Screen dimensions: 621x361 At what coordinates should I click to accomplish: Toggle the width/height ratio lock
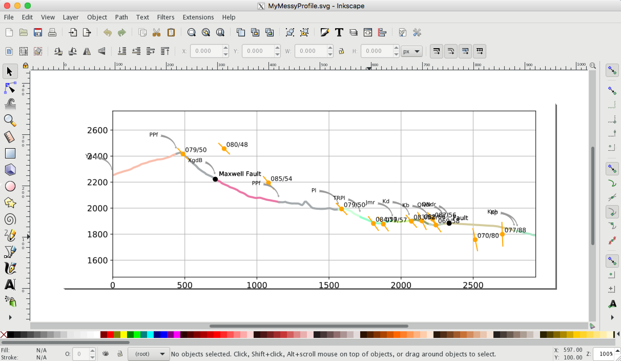click(x=341, y=51)
